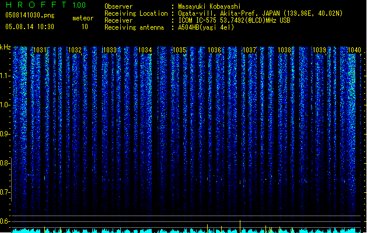
Task: Click the 0.6 kHz axis tick label
Action: [4, 221]
